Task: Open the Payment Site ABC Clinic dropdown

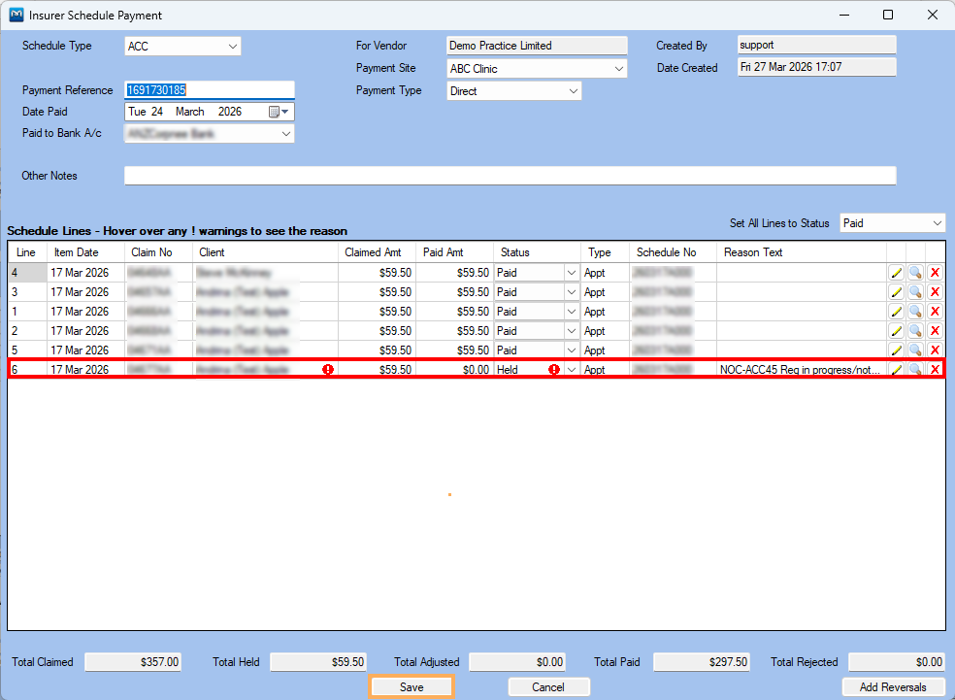Action: pos(619,69)
